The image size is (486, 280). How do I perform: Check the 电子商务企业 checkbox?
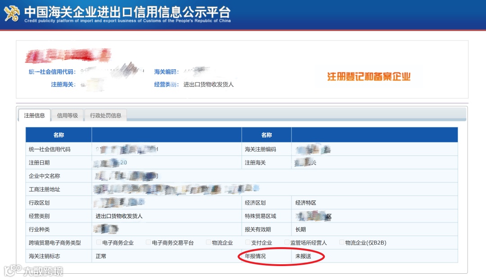(x=99, y=242)
